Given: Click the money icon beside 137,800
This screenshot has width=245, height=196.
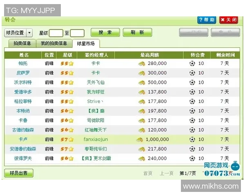Looking at the screenshot, I should pyautogui.click(x=142, y=92).
